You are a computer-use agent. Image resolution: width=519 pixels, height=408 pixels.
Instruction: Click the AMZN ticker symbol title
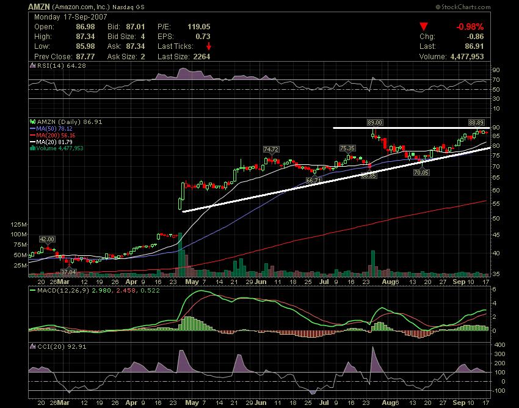click(x=38, y=7)
